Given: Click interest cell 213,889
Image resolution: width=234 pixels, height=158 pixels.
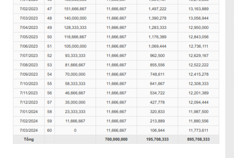Looking at the screenshot, I should 157,121.
